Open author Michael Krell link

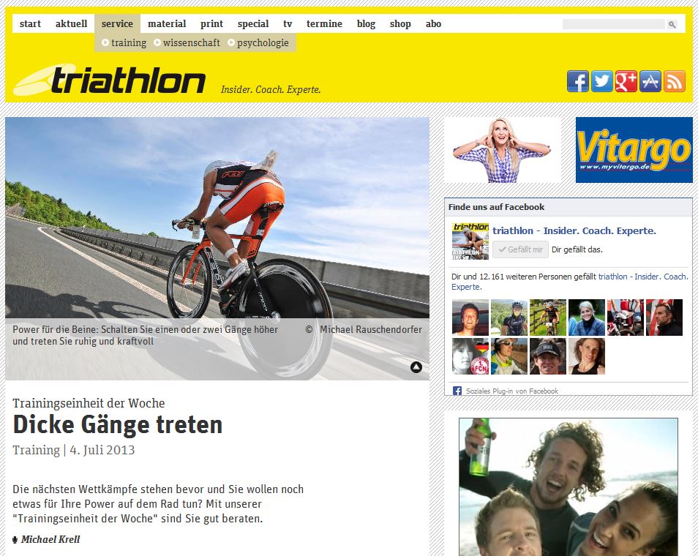coord(50,539)
